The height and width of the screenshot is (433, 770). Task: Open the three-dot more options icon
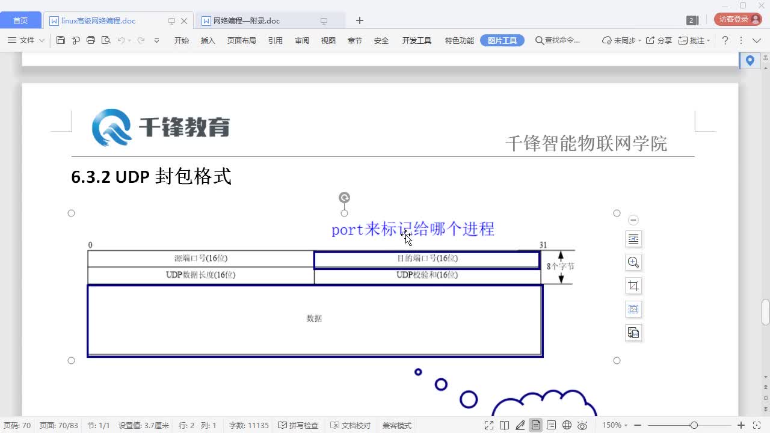coord(741,40)
